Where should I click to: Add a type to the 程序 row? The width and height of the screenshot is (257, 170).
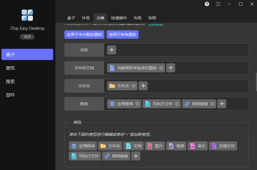(222, 104)
